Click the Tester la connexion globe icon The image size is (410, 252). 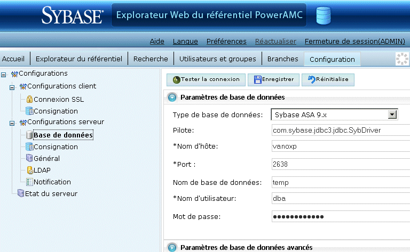coord(177,80)
